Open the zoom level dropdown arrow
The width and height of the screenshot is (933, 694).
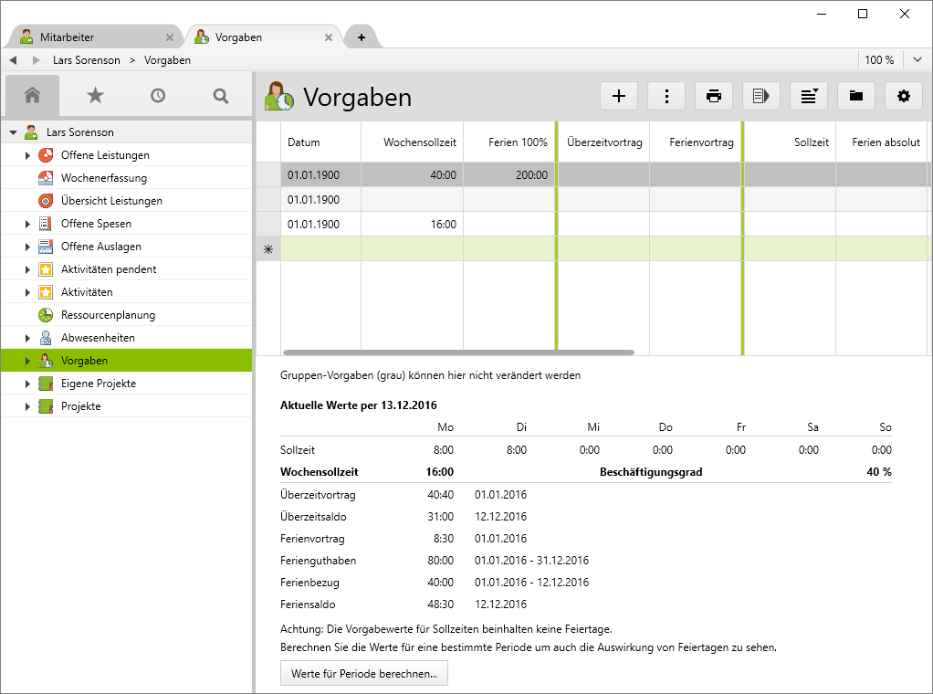917,60
